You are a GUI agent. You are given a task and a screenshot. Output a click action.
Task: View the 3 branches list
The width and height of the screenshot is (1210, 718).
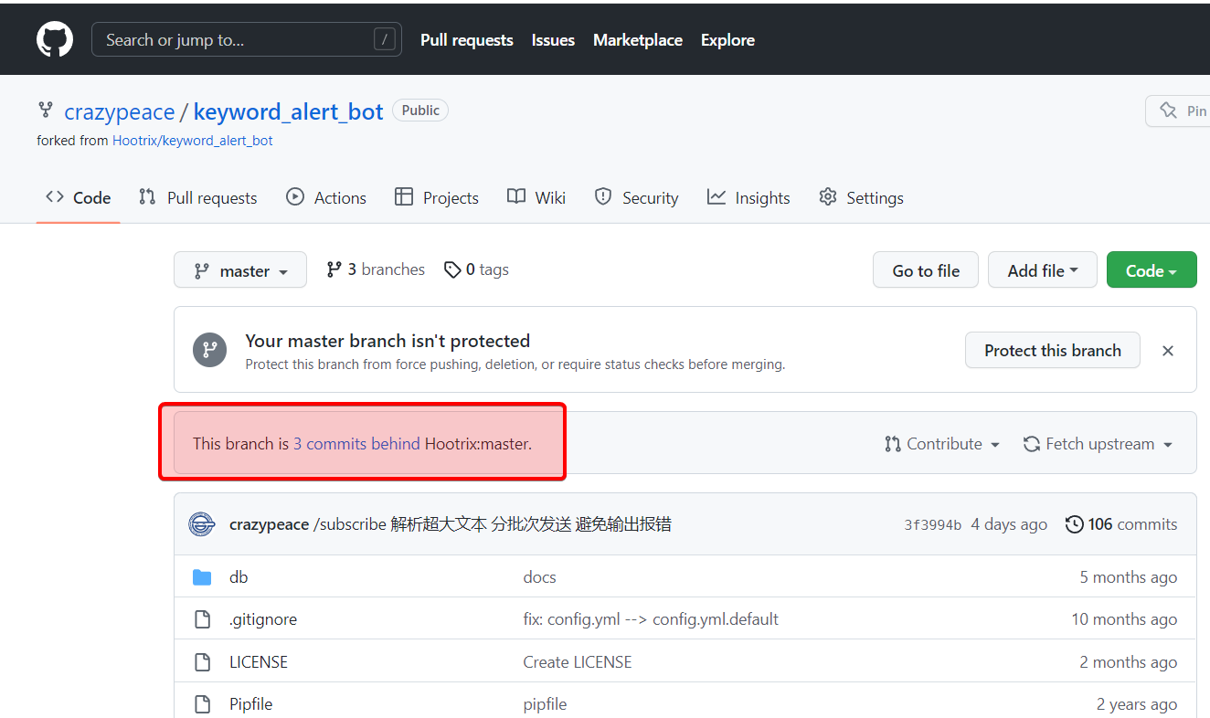(x=376, y=269)
